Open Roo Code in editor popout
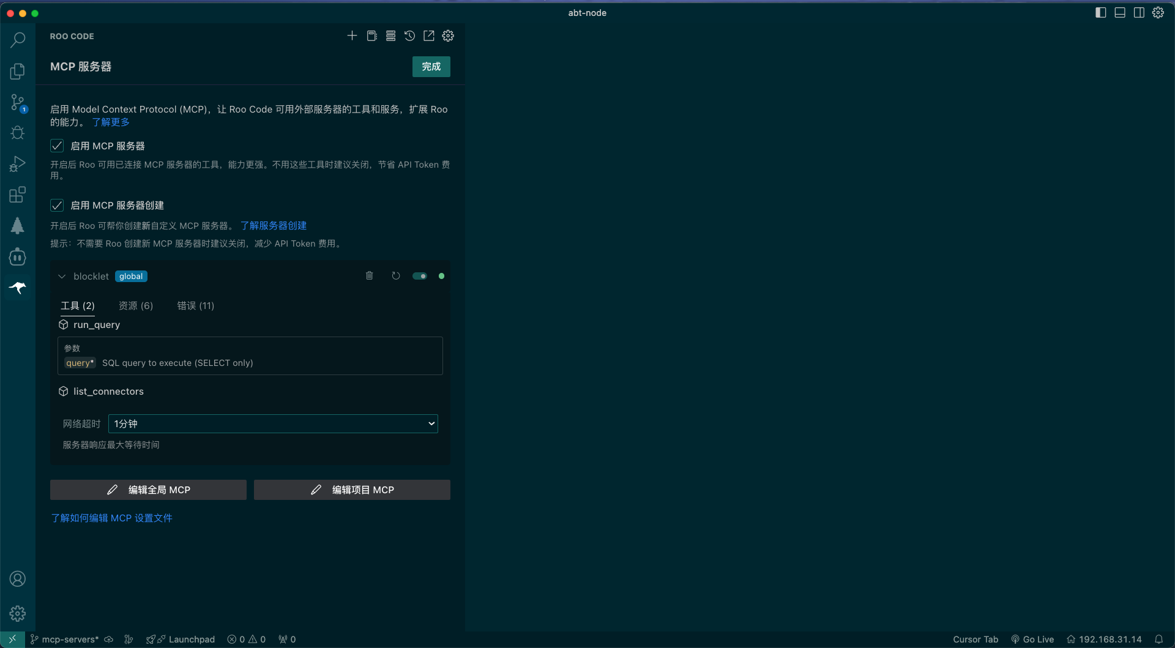 pos(429,36)
